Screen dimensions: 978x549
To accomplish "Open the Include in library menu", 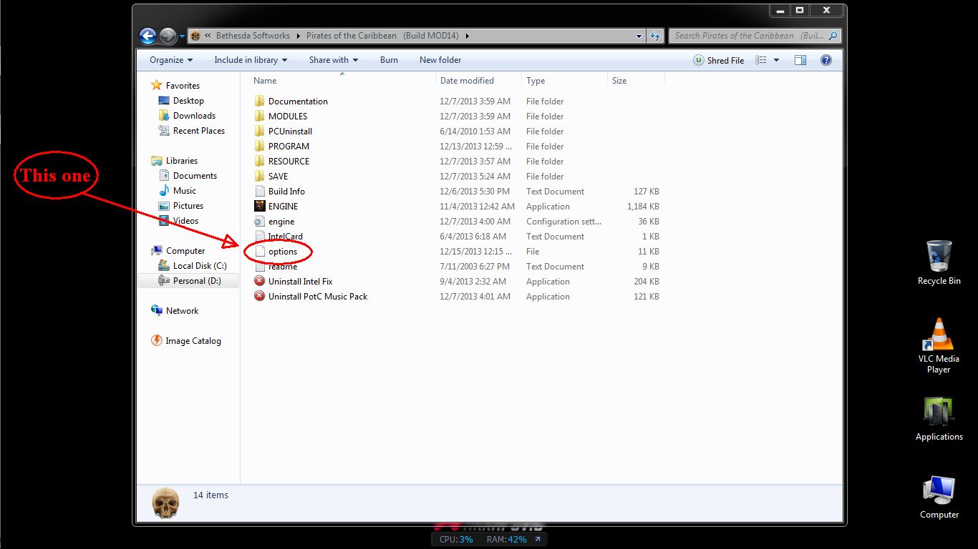I will (x=251, y=60).
